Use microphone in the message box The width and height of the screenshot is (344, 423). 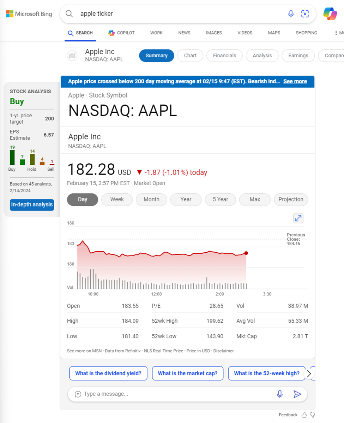click(x=280, y=394)
